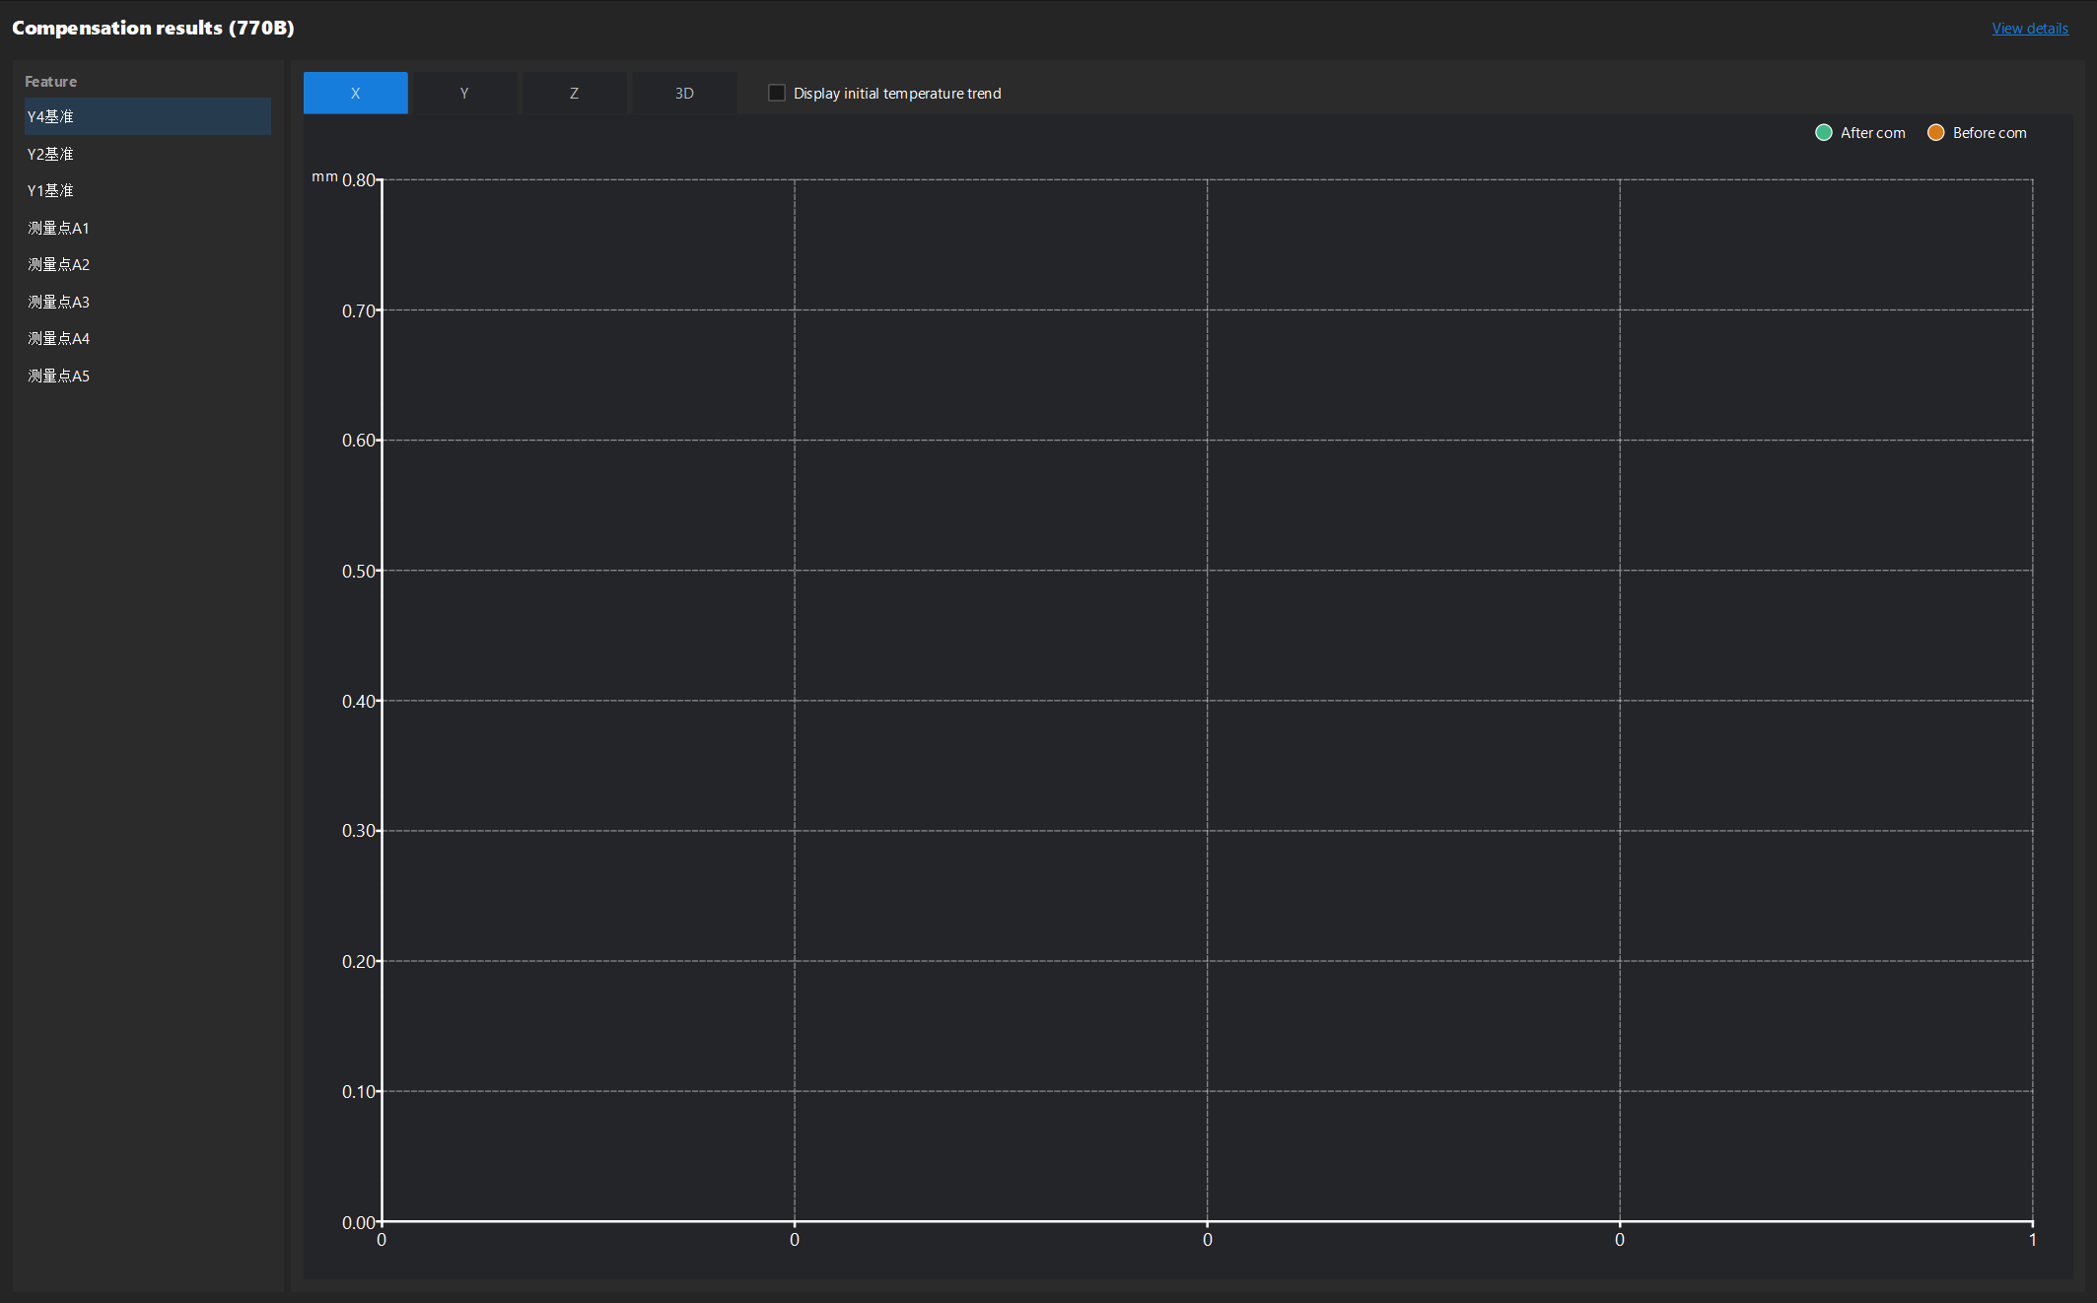Open feature 测量点A3

coord(58,302)
